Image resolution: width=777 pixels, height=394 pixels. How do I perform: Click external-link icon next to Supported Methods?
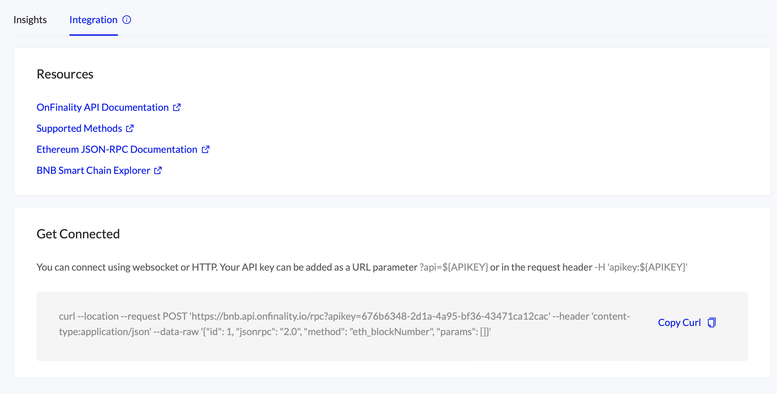[x=130, y=128]
